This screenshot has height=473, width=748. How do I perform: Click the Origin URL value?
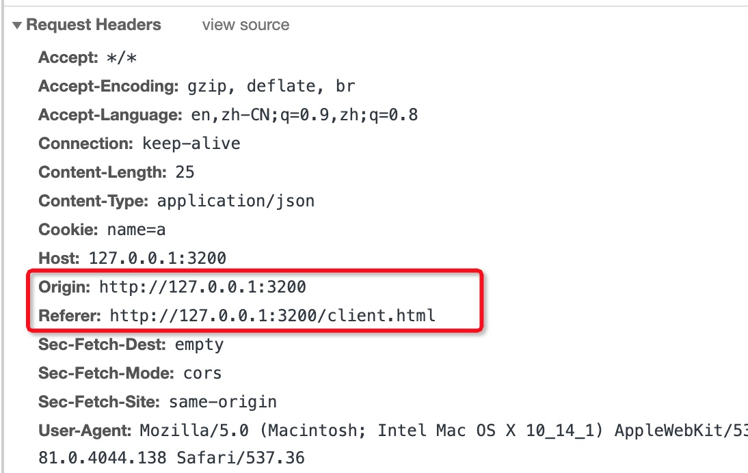pos(202,287)
